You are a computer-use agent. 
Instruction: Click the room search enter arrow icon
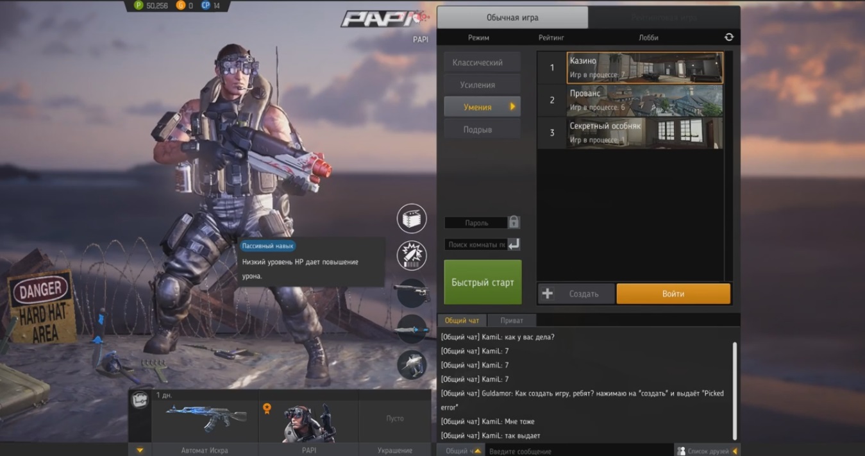click(514, 244)
